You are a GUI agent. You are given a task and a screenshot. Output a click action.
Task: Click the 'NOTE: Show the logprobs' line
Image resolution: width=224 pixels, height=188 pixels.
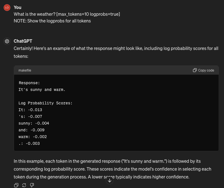(52, 21)
